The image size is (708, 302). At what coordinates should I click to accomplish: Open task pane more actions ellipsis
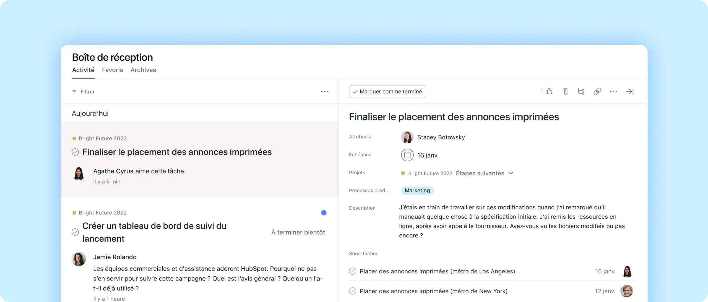tap(613, 92)
